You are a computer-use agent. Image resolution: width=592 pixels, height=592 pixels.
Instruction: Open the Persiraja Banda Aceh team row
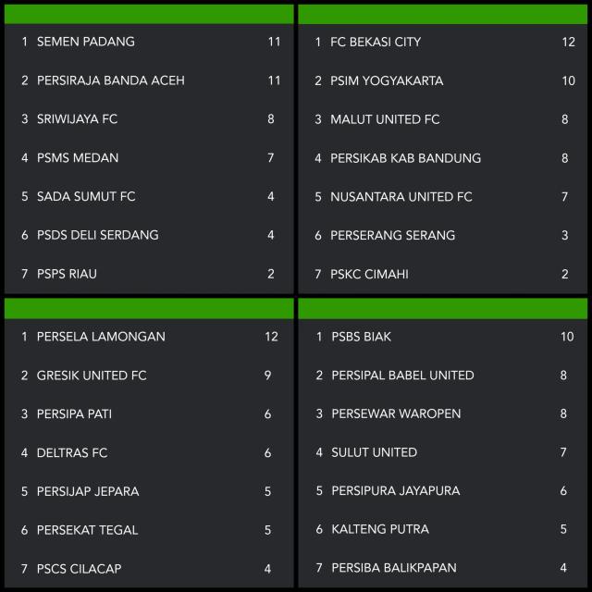[110, 80]
